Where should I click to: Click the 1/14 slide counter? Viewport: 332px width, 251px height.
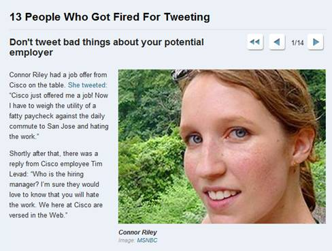click(297, 42)
